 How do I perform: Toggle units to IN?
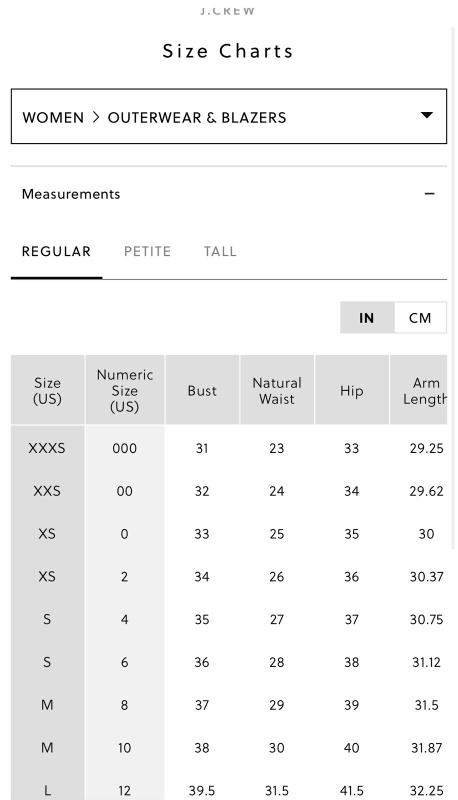(x=367, y=317)
